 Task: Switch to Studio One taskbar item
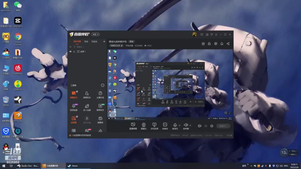(x=28, y=166)
